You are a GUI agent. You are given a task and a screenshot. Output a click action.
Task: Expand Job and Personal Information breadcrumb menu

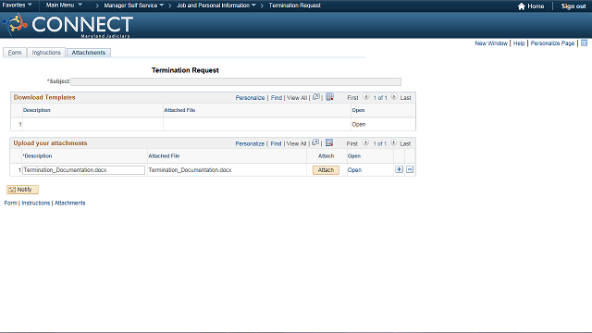pyautogui.click(x=216, y=6)
